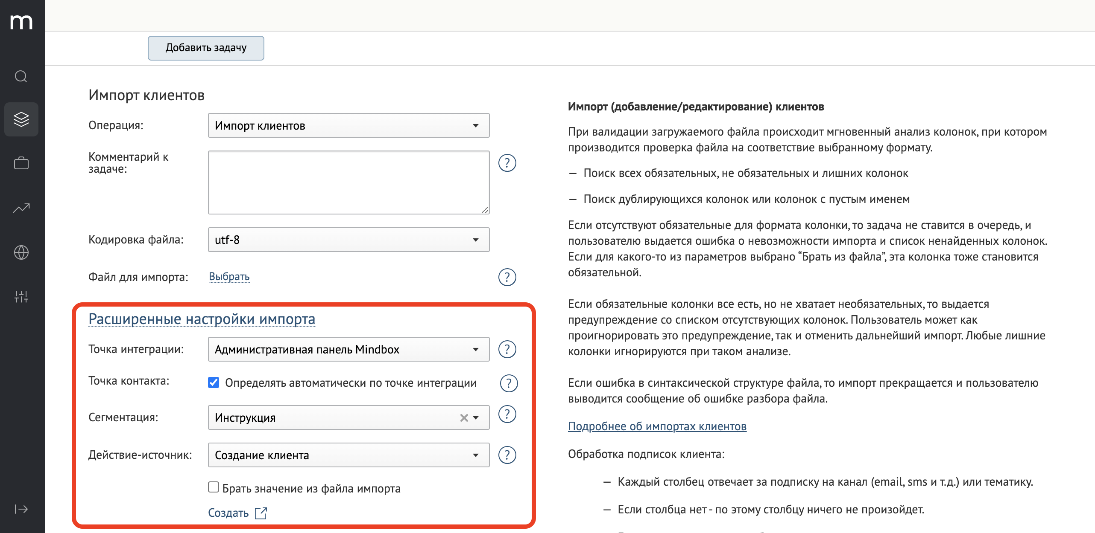Click 'Импорт (добавление/редактирование) клиентов' help heading
Screen dimensions: 1095x533
click(x=696, y=107)
